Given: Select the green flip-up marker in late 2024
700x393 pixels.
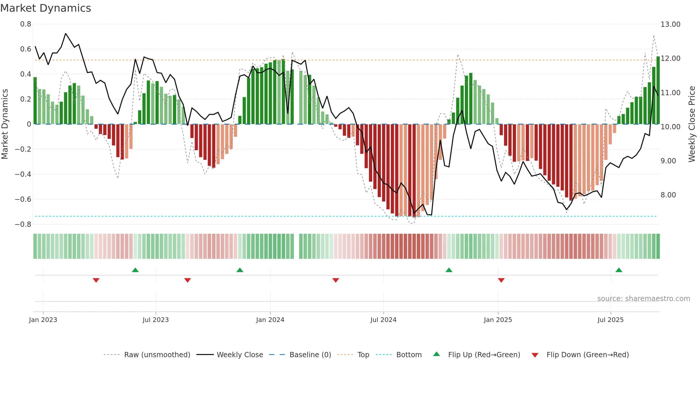Looking at the screenshot, I should coord(449,270).
